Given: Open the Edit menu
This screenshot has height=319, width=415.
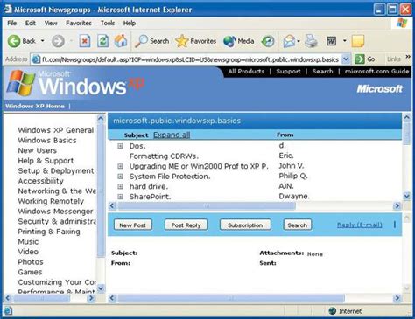Looking at the screenshot, I should coord(31,23).
